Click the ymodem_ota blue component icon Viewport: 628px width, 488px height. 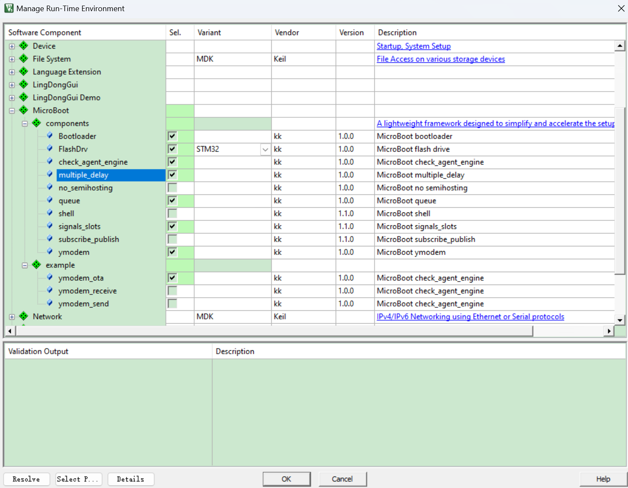[50, 277]
